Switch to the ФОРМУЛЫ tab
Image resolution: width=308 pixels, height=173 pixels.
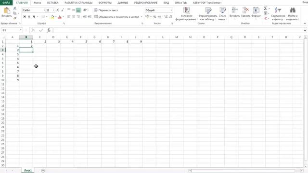tap(105, 3)
